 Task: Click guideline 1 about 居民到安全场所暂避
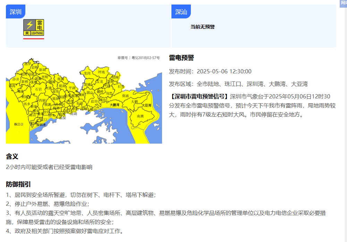tap(81, 195)
